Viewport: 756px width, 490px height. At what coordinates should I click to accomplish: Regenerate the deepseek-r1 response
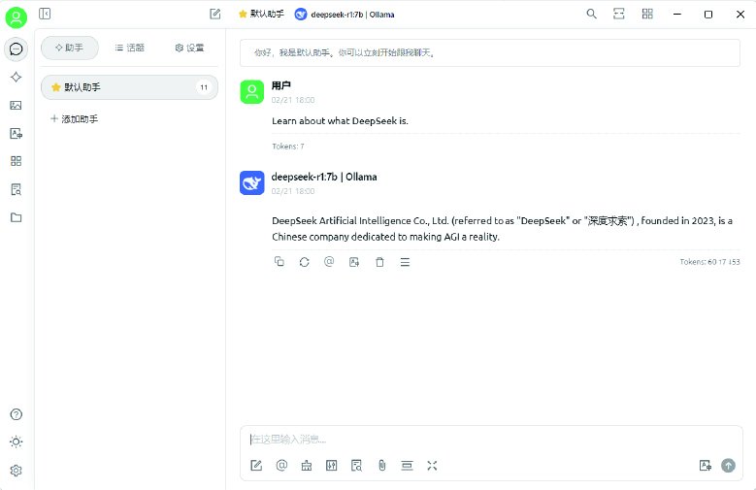pos(304,262)
